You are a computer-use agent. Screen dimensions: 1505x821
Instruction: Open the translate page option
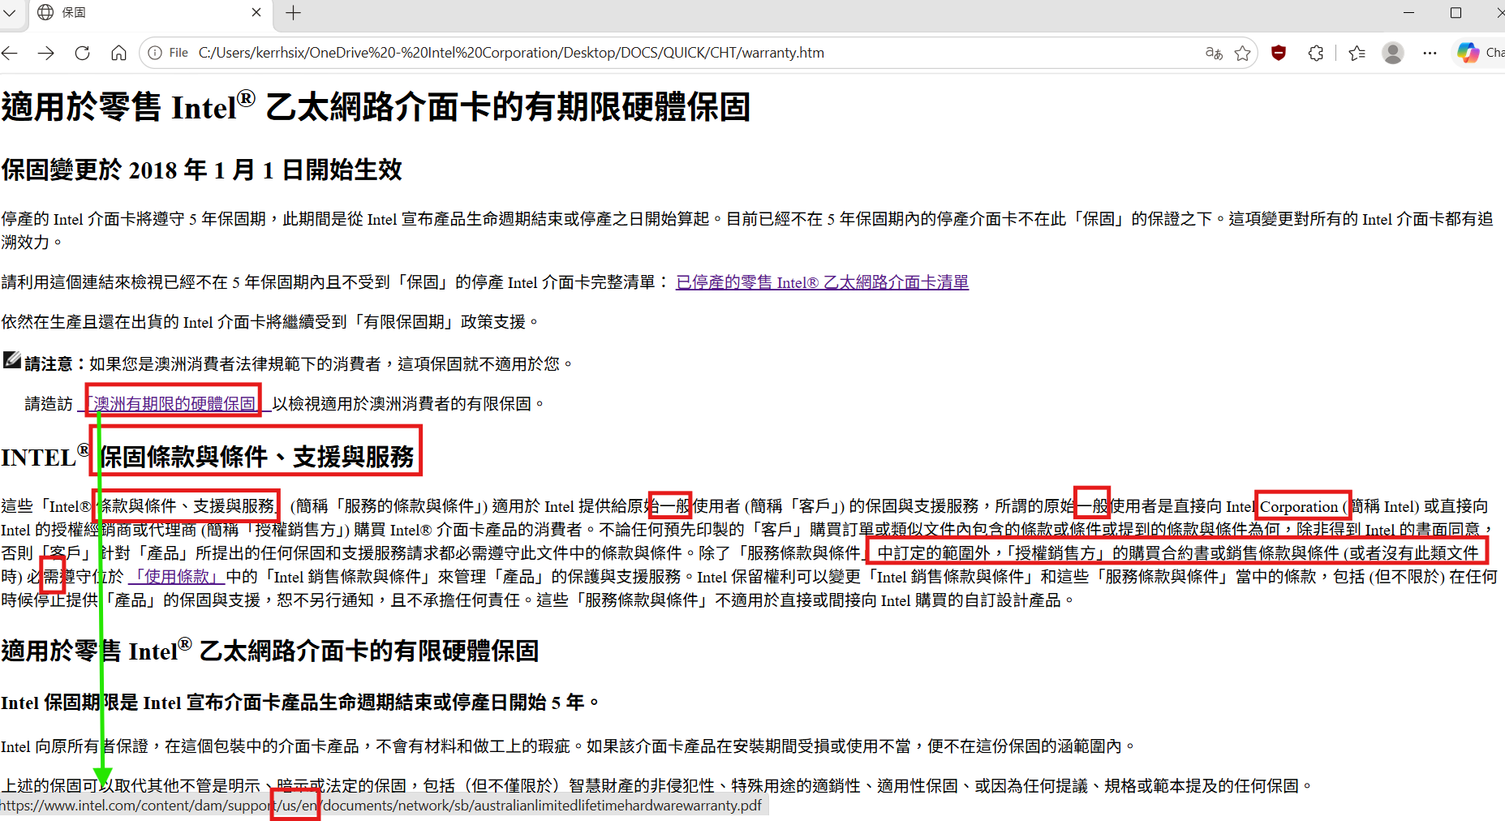click(1214, 53)
